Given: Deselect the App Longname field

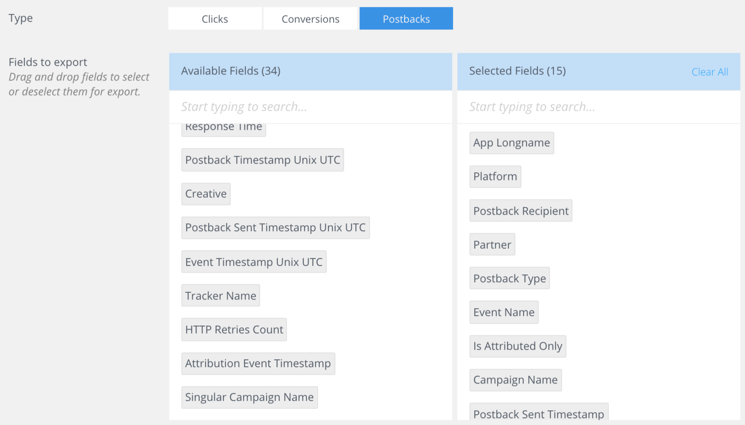Looking at the screenshot, I should point(512,143).
